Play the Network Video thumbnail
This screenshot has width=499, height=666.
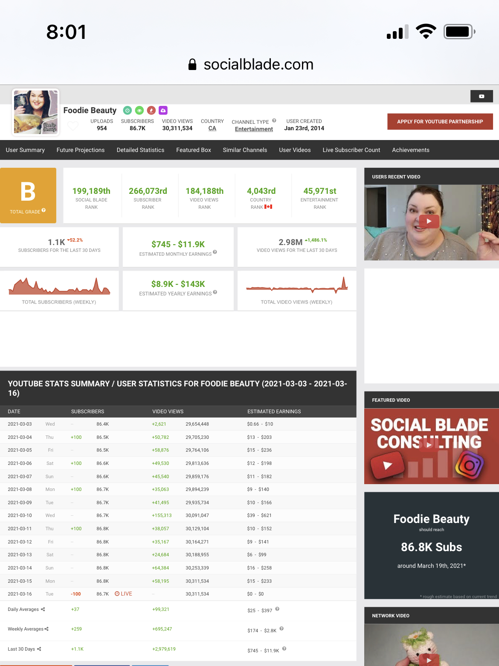(x=429, y=660)
